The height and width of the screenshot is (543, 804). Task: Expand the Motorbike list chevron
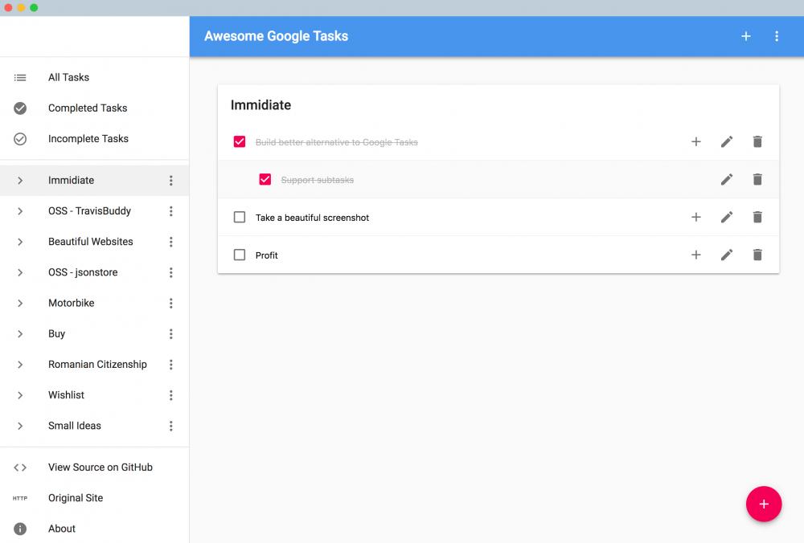pyautogui.click(x=20, y=304)
